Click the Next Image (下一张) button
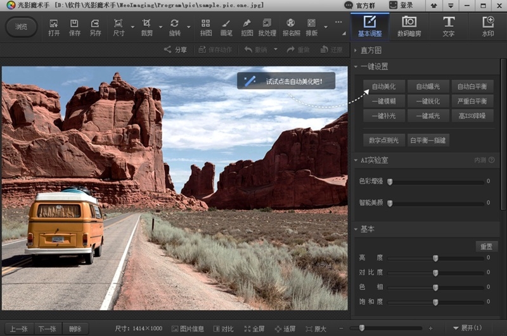 tap(47, 329)
